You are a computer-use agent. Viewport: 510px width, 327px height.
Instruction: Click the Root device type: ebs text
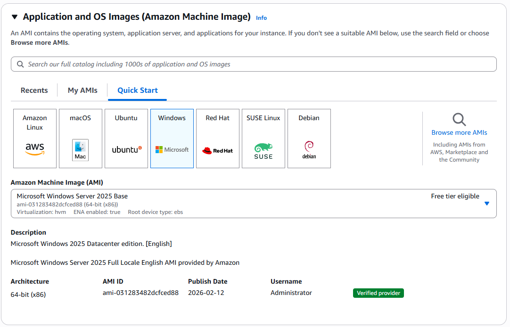point(156,212)
